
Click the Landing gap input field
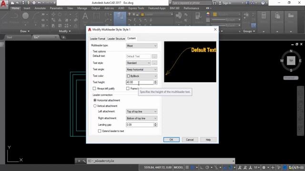click(140, 124)
